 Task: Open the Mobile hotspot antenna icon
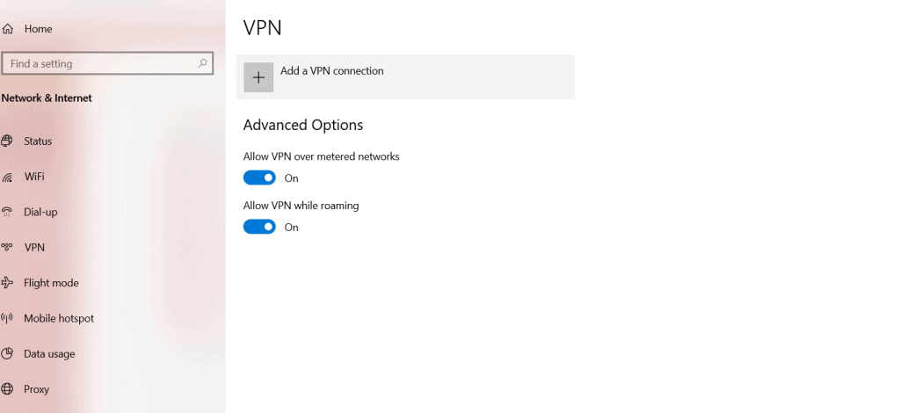pos(7,318)
